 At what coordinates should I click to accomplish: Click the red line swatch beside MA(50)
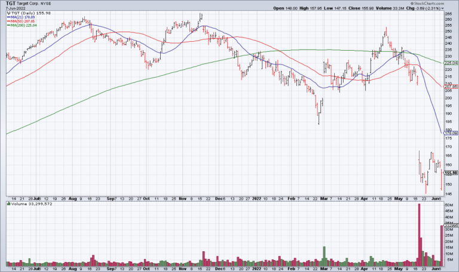point(9,21)
